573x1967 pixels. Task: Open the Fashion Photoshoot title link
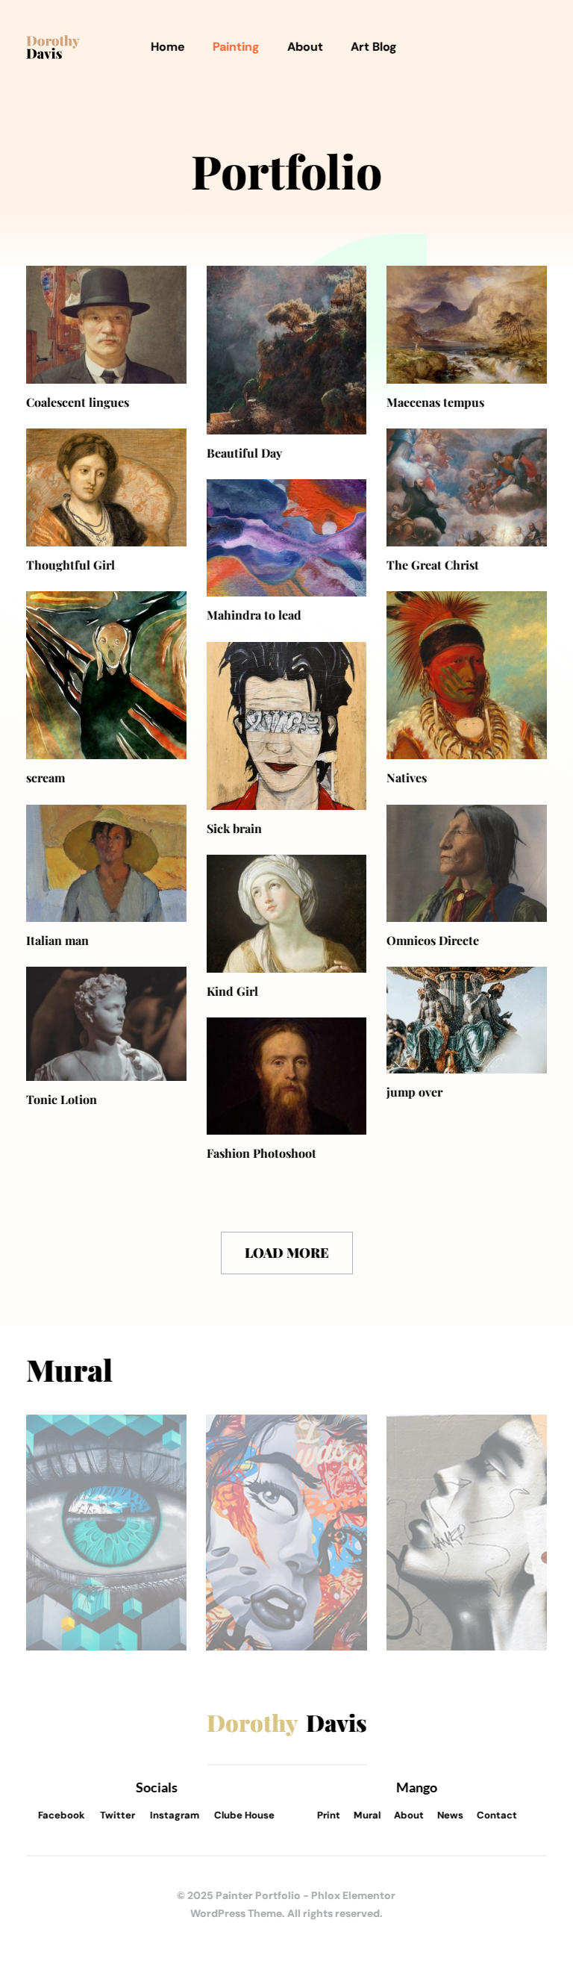pyautogui.click(x=261, y=1154)
